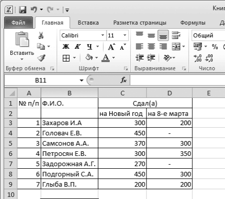Open the Формулы tab
The width and height of the screenshot is (225, 199).
pyautogui.click(x=193, y=23)
